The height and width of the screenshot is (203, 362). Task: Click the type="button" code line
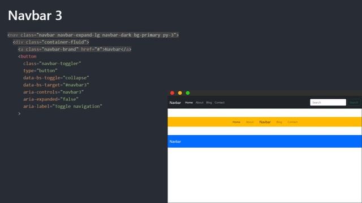click(40, 70)
